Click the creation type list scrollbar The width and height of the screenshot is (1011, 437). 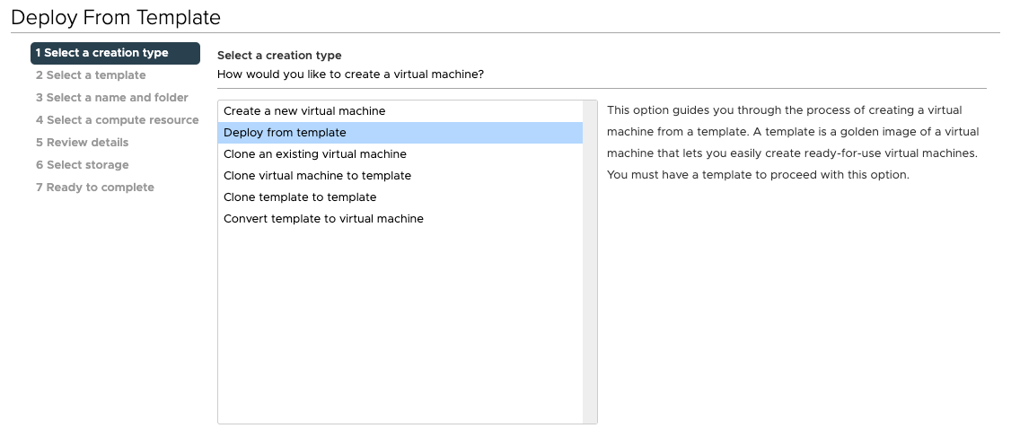pyautogui.click(x=590, y=260)
